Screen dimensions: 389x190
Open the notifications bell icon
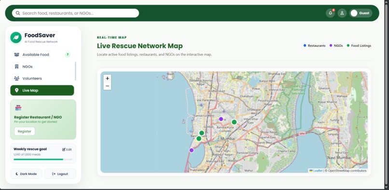point(330,13)
